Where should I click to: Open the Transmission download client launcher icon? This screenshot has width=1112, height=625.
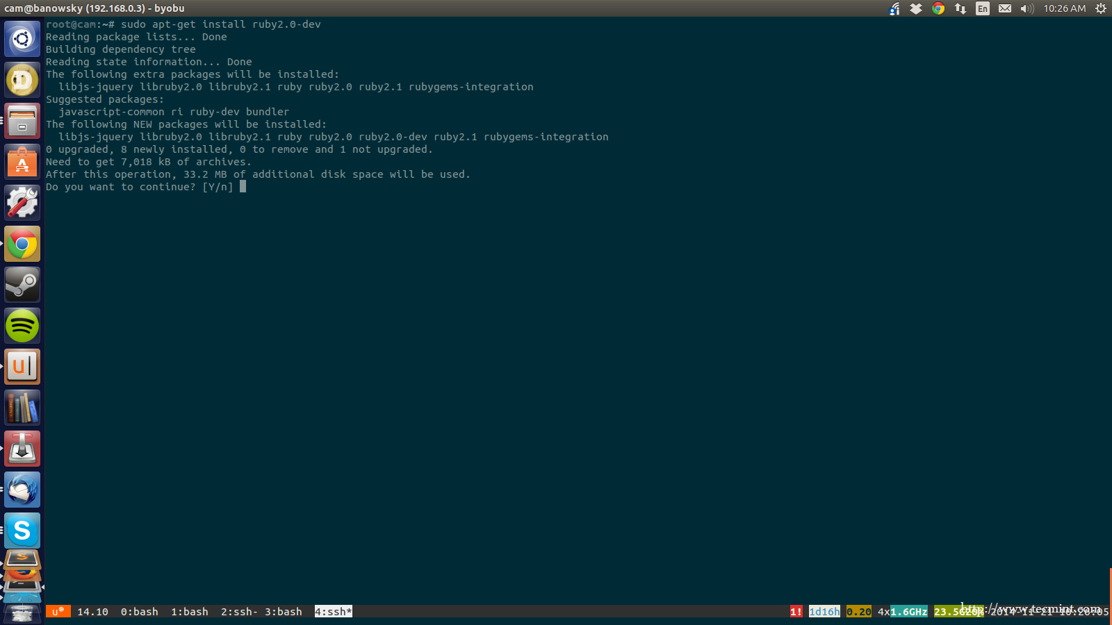22,449
